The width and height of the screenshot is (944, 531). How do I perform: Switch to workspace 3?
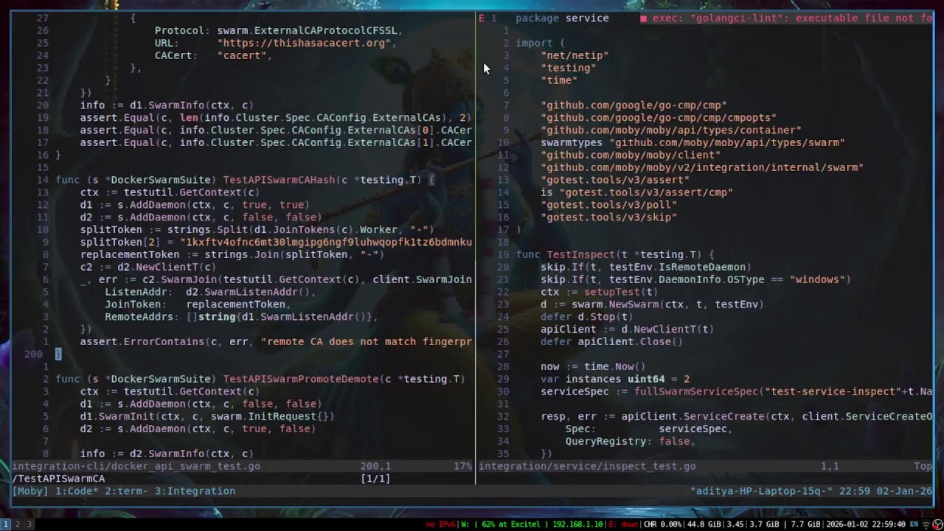coord(29,524)
